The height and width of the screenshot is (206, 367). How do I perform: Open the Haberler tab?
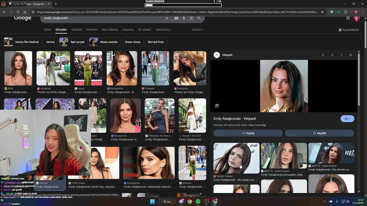[x=92, y=29]
